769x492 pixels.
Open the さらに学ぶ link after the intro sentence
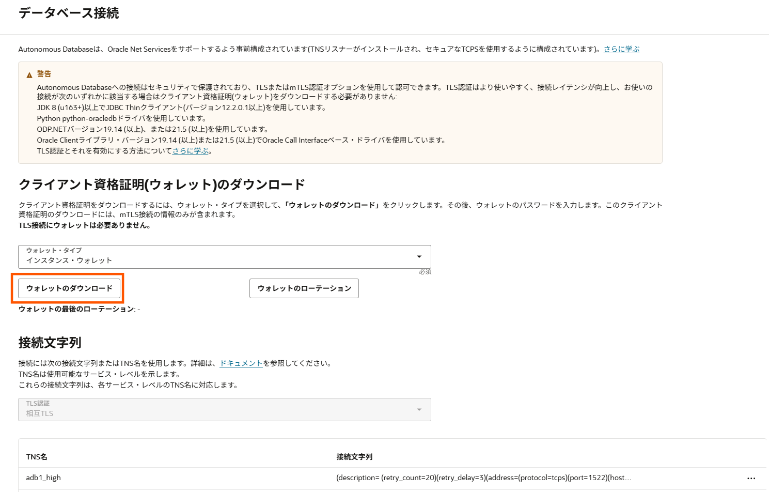622,49
